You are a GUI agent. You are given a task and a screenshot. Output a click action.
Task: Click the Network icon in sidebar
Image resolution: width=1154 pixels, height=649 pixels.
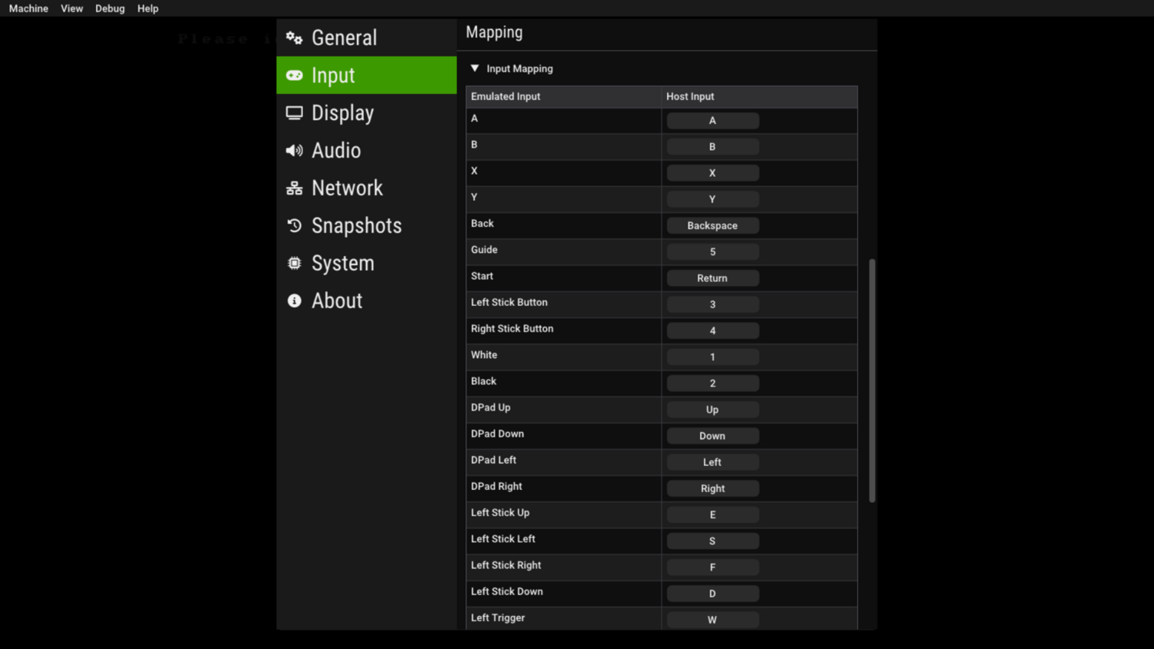(x=294, y=188)
